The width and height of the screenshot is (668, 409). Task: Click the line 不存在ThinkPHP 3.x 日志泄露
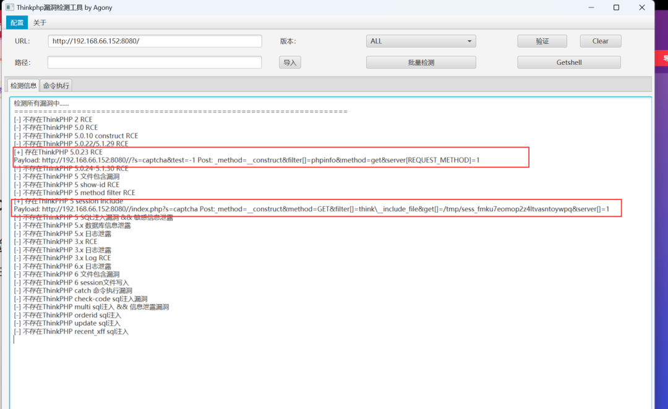coord(62,250)
